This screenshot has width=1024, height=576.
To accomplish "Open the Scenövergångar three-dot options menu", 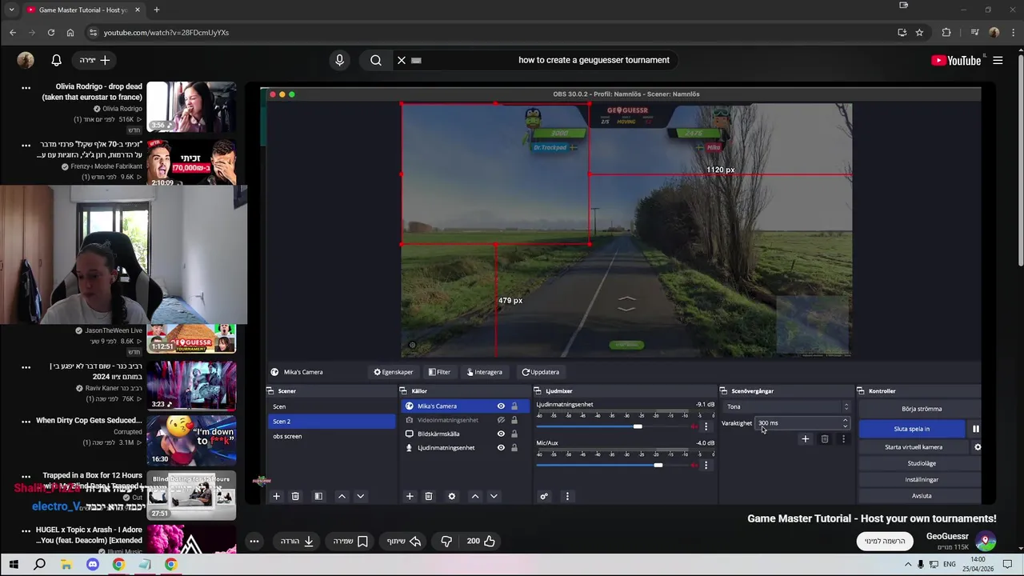I will click(x=843, y=438).
